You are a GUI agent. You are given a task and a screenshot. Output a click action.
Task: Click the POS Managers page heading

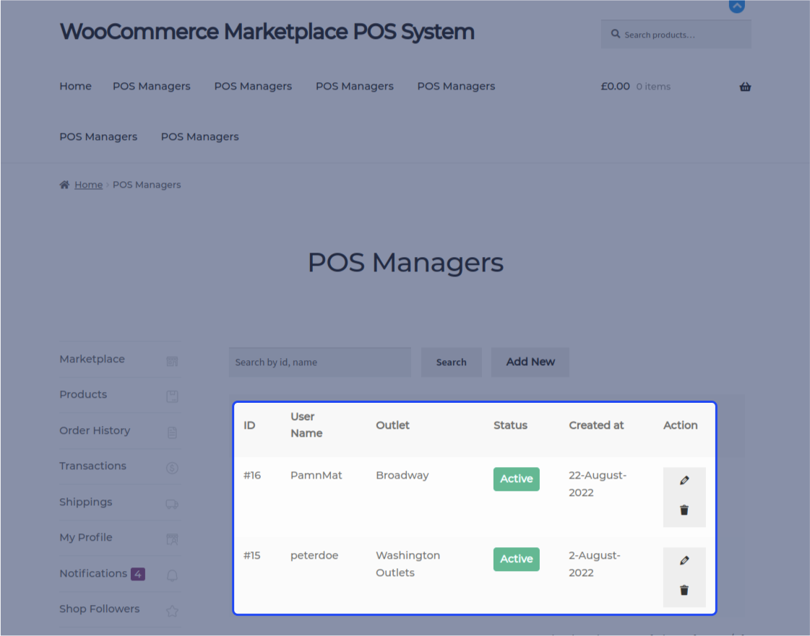point(405,262)
